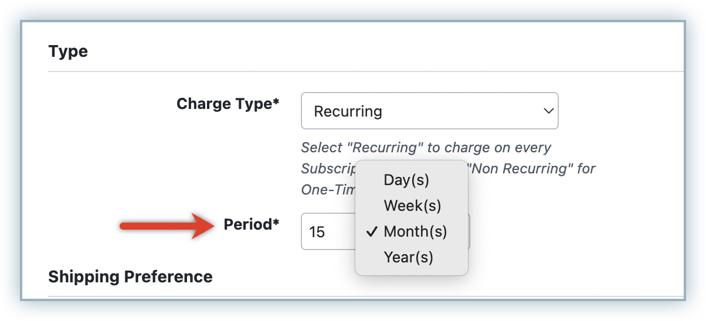
Task: Click the Charge Type* field label
Action: tap(228, 104)
